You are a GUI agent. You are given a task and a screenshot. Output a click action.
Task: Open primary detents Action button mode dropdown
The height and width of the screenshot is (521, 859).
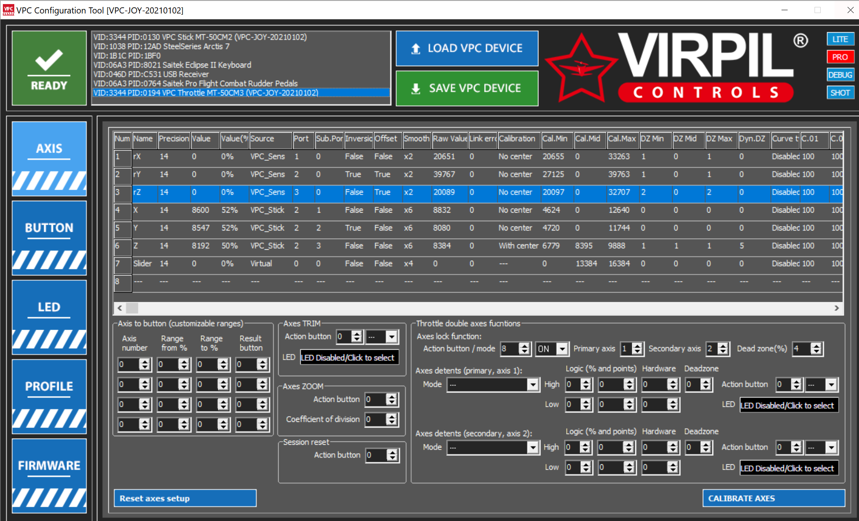822,384
